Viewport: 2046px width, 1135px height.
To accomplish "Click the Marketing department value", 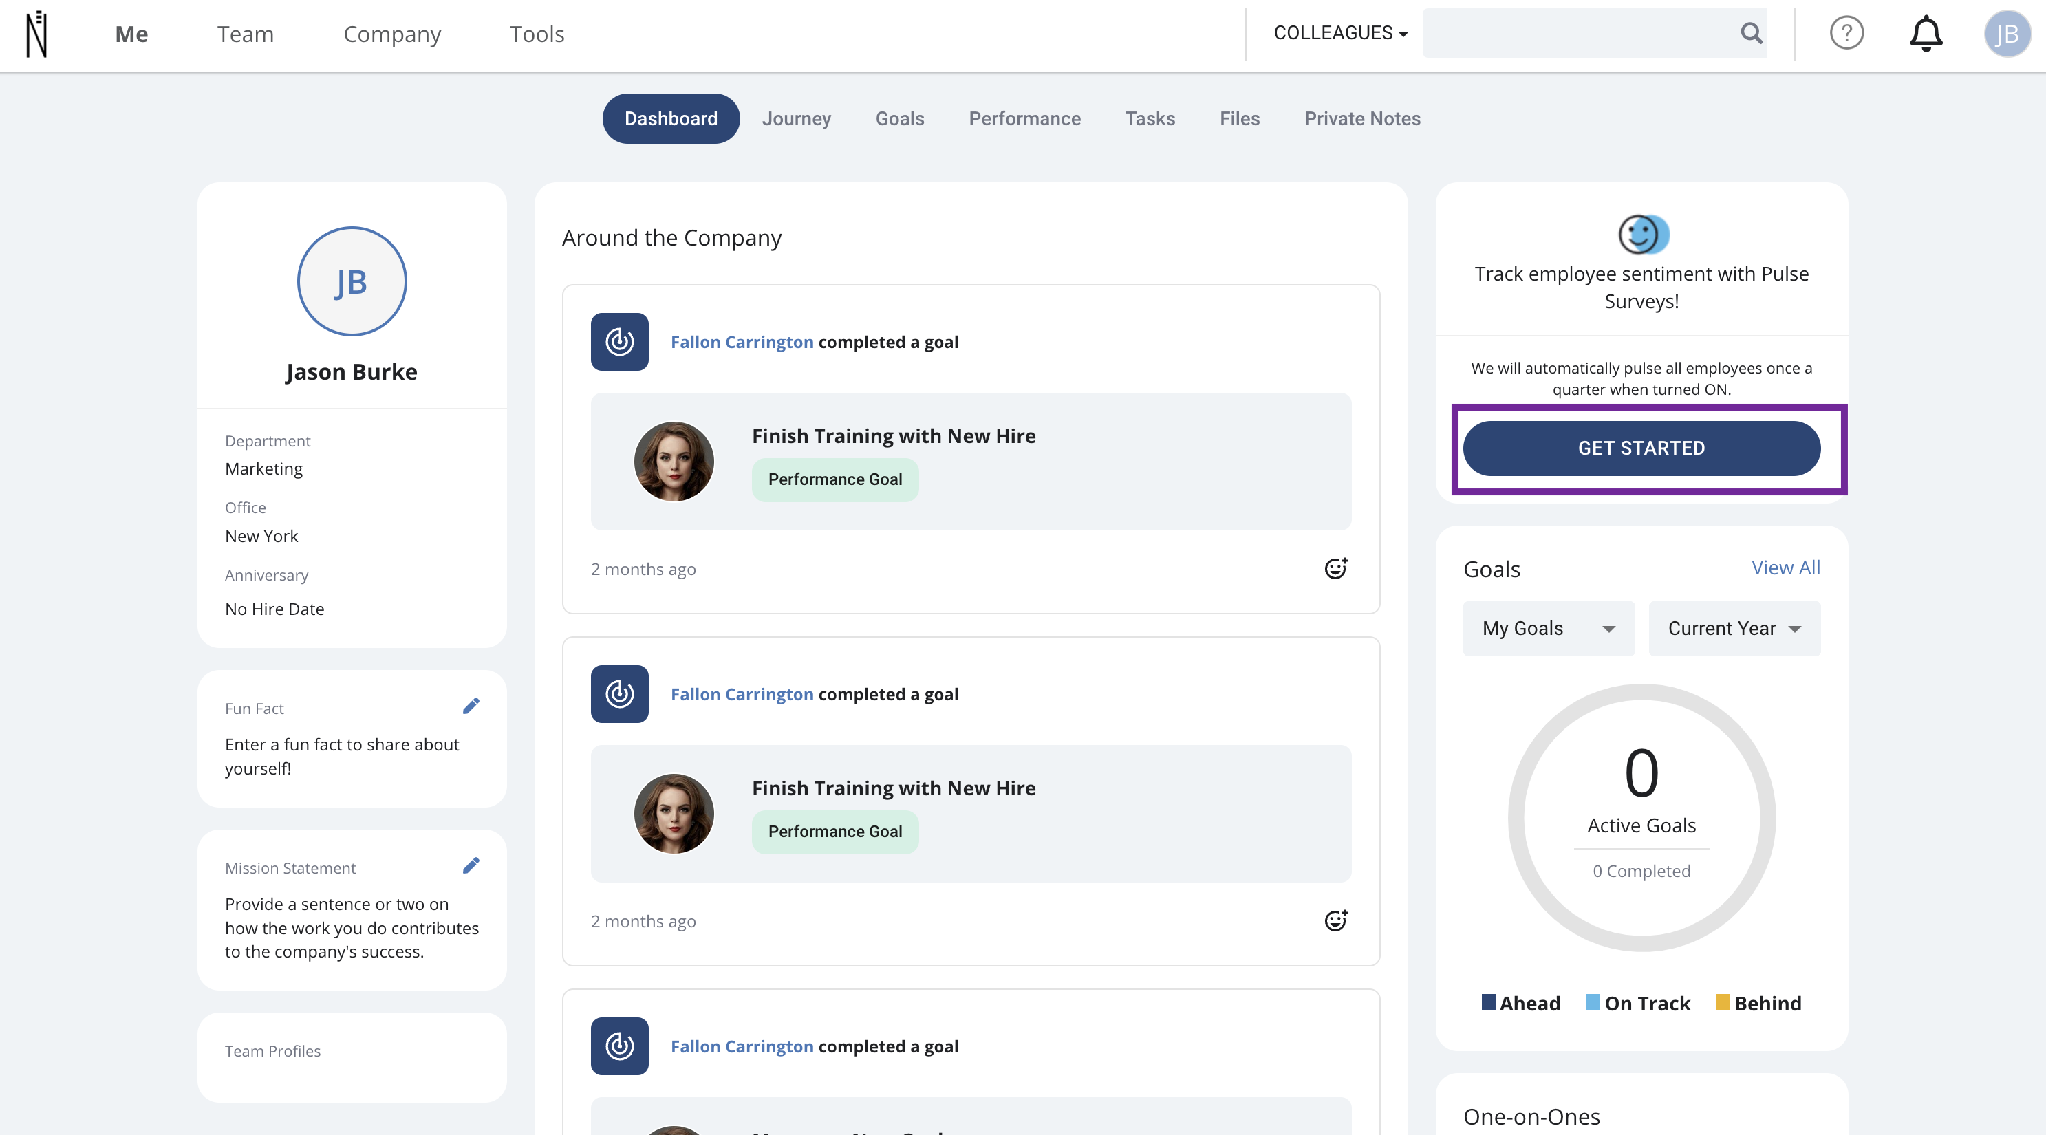I will 263,468.
